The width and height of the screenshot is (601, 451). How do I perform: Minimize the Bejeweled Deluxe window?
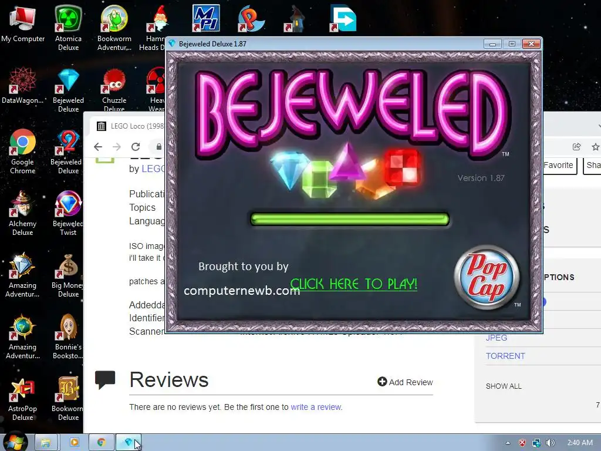pyautogui.click(x=492, y=44)
